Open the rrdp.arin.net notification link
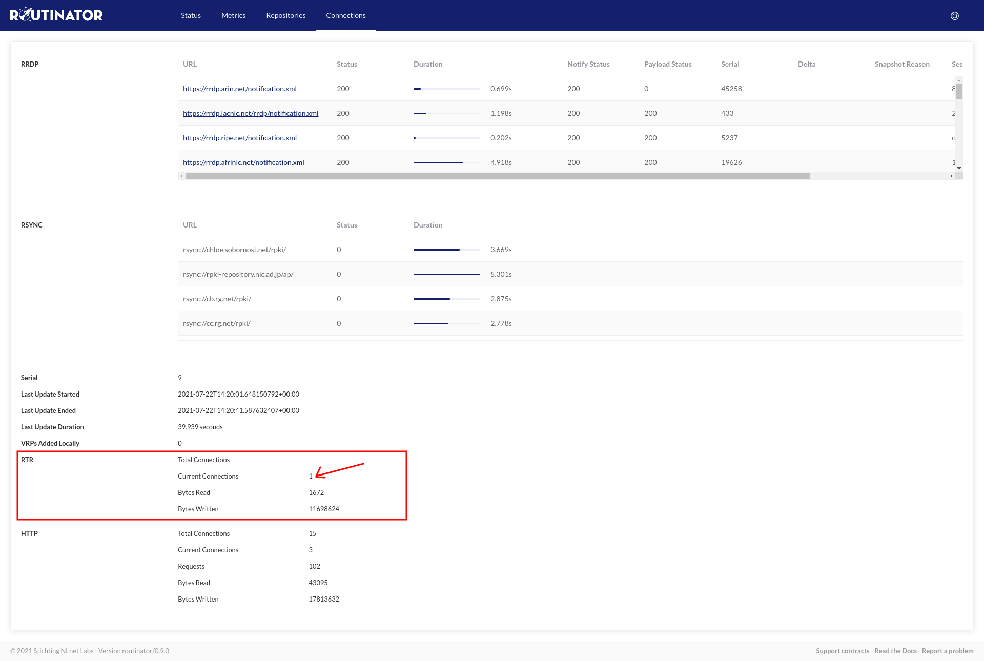This screenshot has height=661, width=984. click(239, 89)
